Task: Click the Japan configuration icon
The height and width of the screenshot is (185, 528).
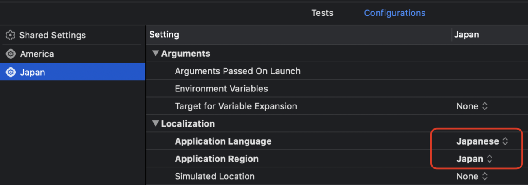Action: point(10,73)
